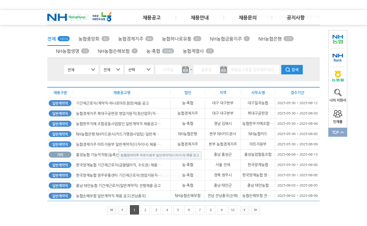Open the NH농협 sidebar icon

coord(338,39)
